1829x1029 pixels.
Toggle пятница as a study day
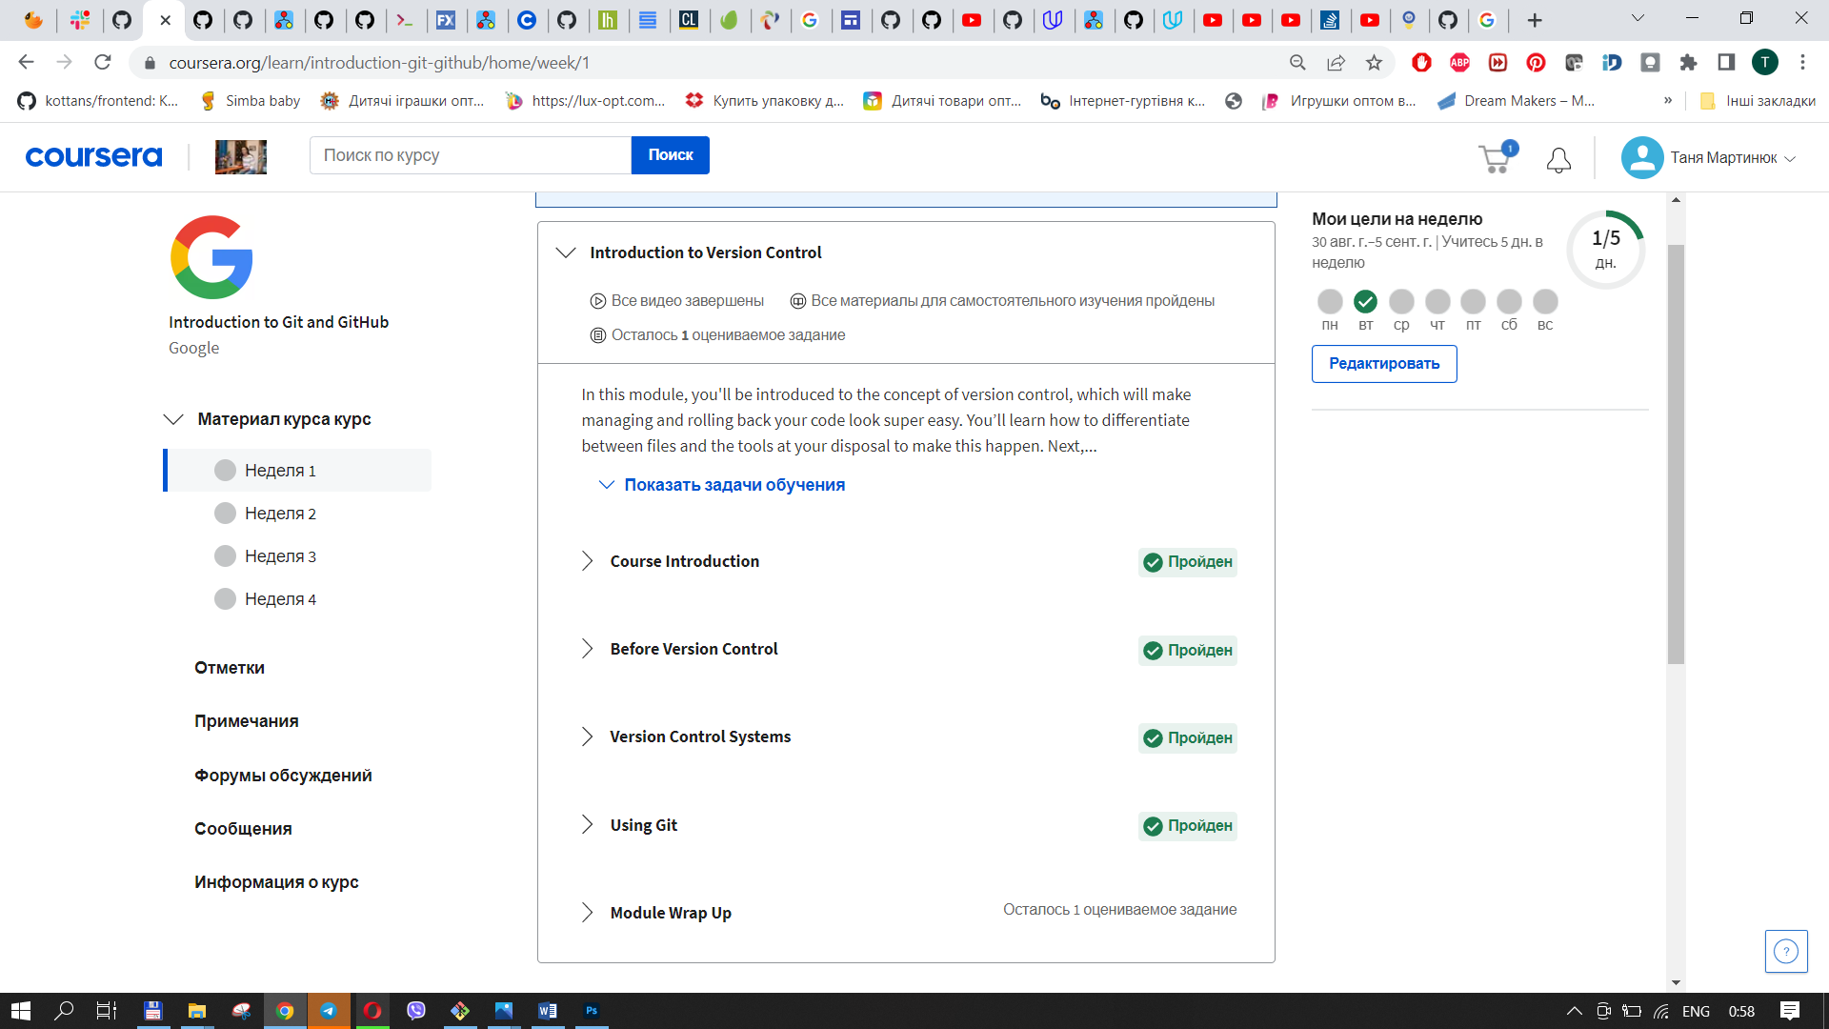pyautogui.click(x=1473, y=303)
